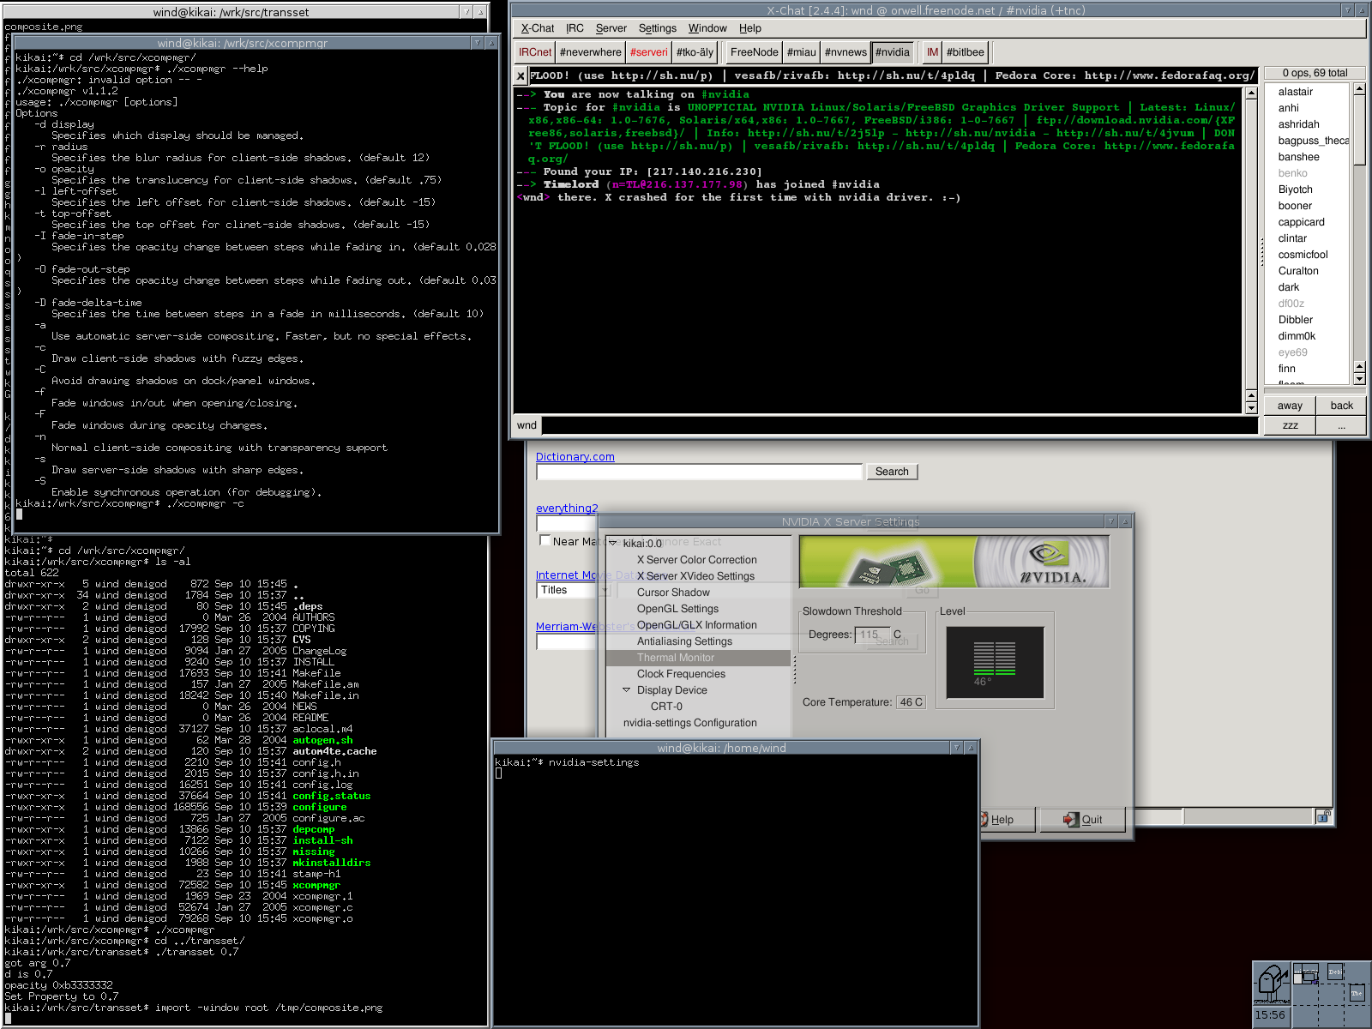Screen dimensions: 1372x1029
Task: Close the X-Chat topic bar with X button
Action: pos(521,76)
